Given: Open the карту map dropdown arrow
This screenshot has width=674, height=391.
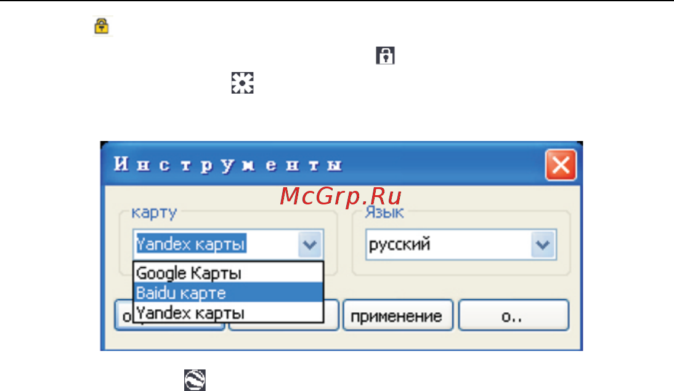Looking at the screenshot, I should (309, 244).
